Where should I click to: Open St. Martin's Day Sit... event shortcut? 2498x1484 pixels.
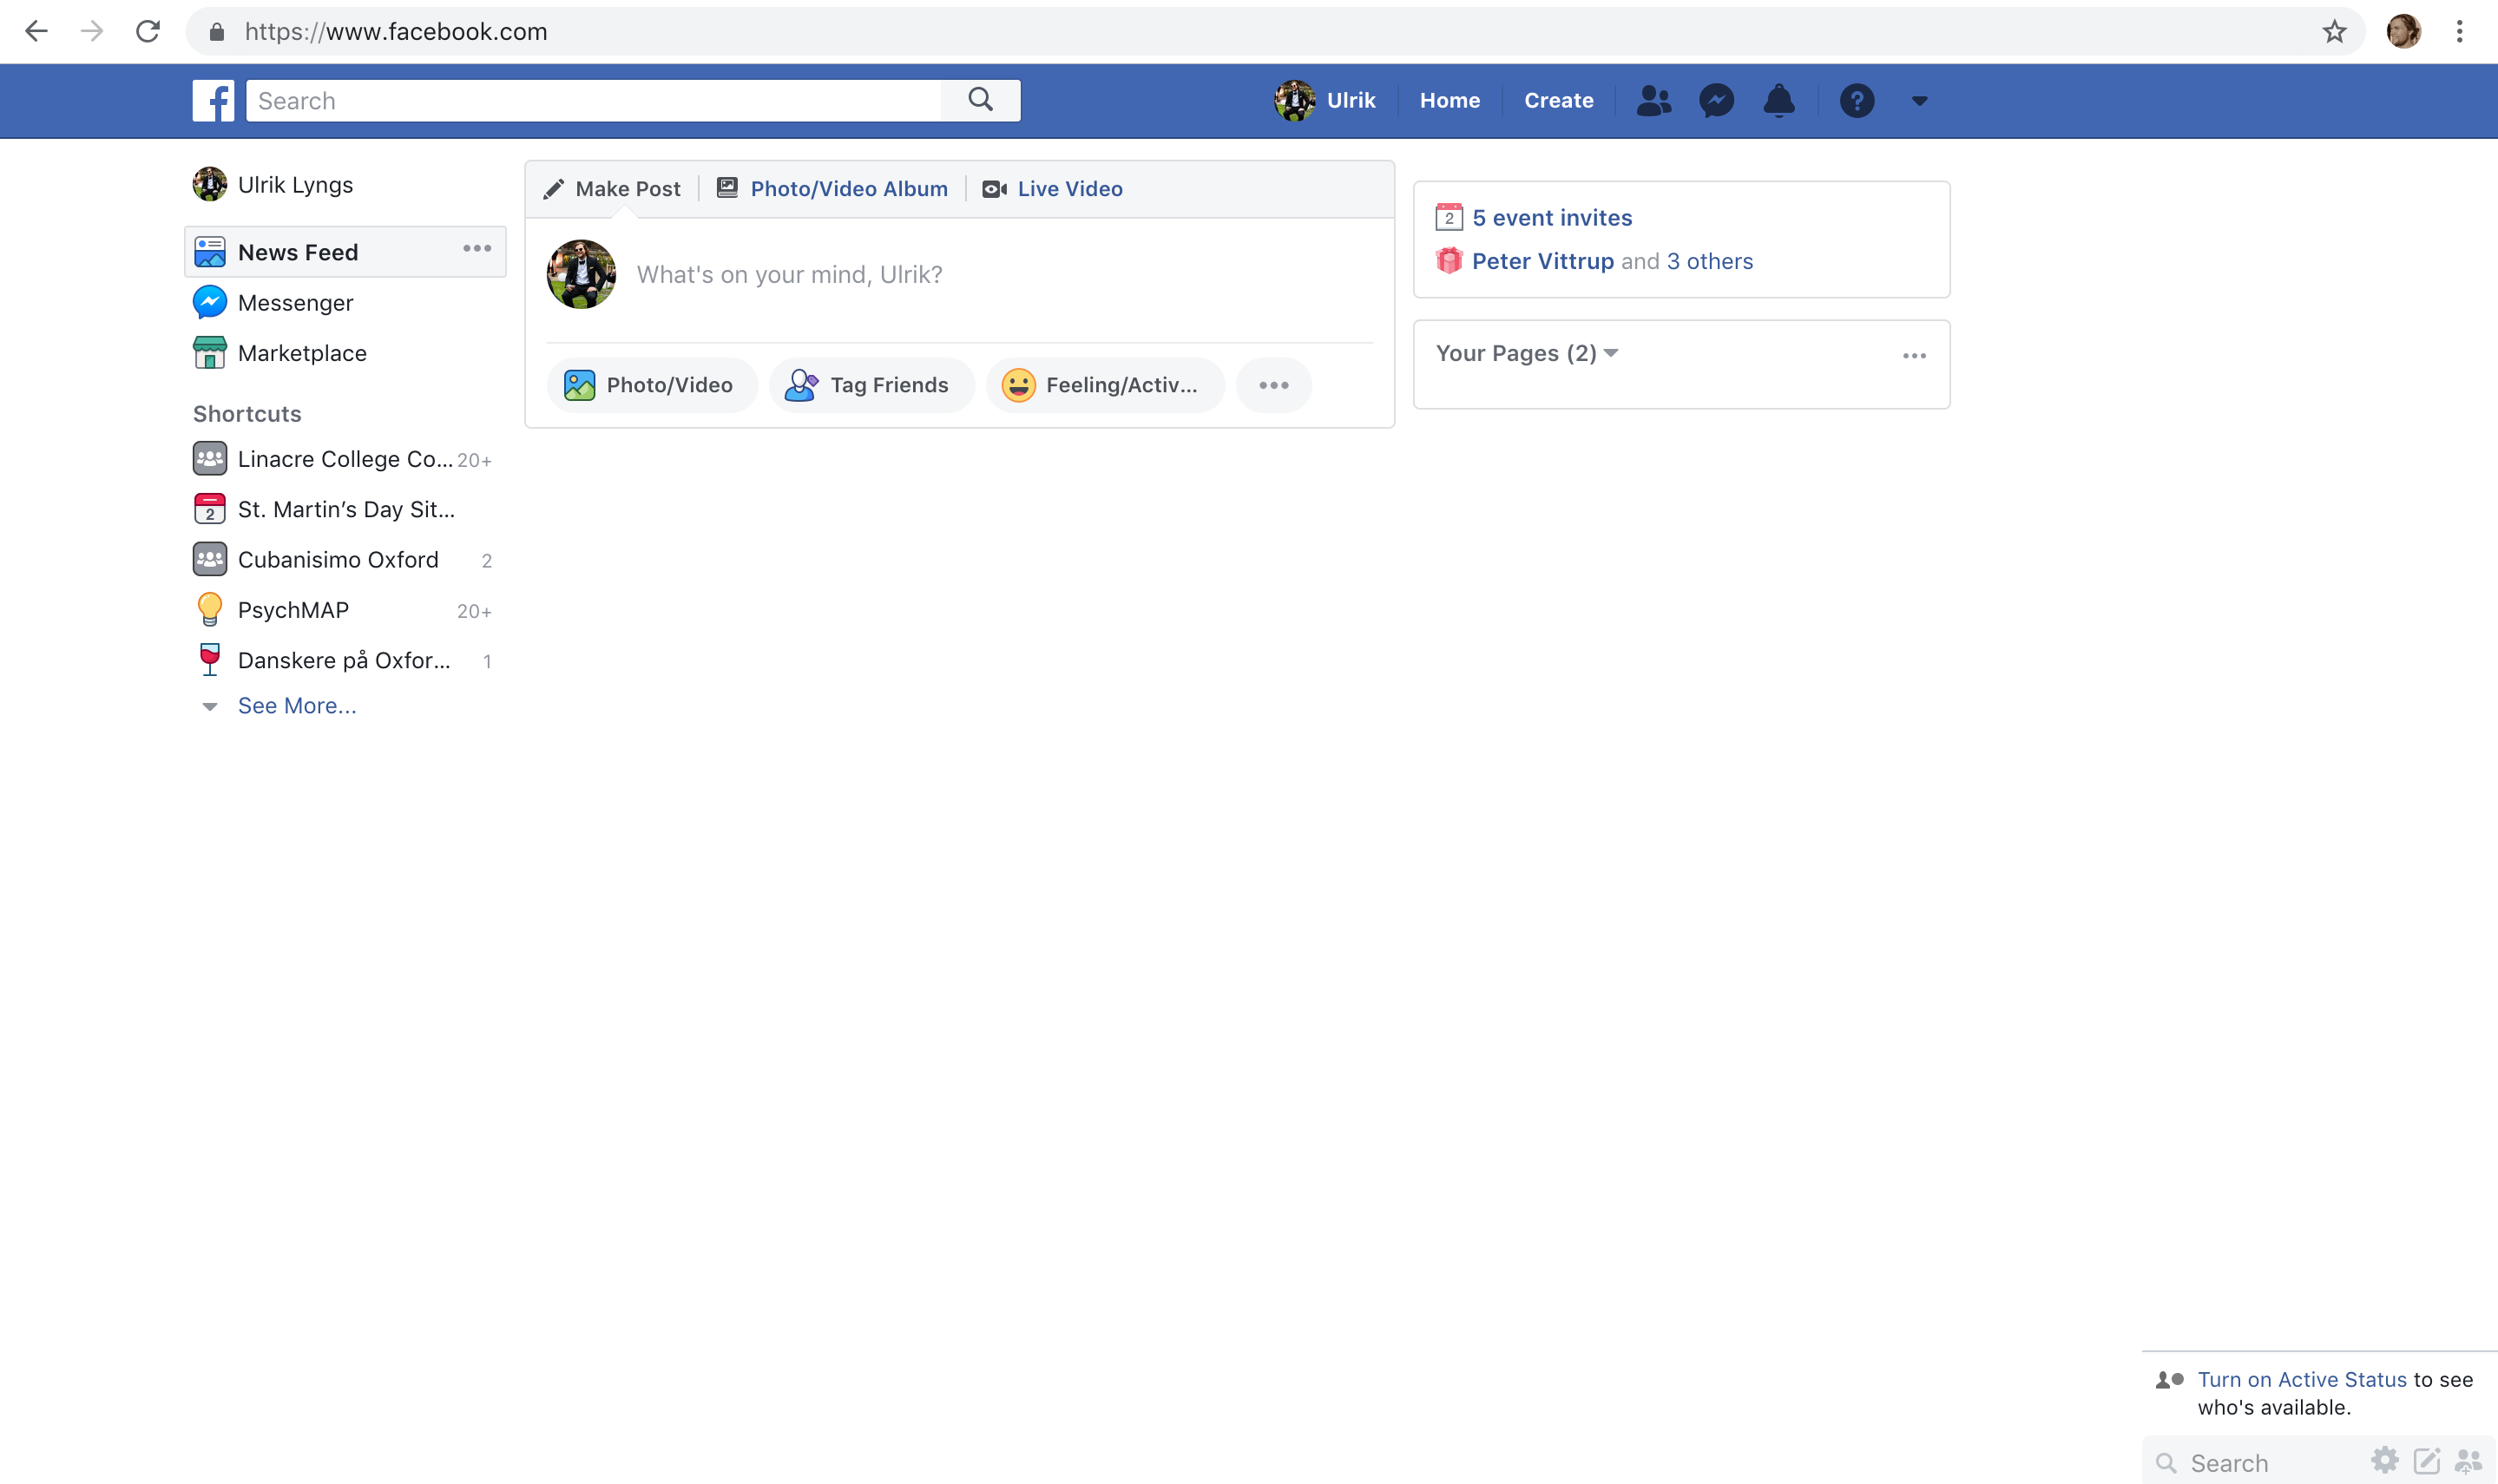click(324, 510)
